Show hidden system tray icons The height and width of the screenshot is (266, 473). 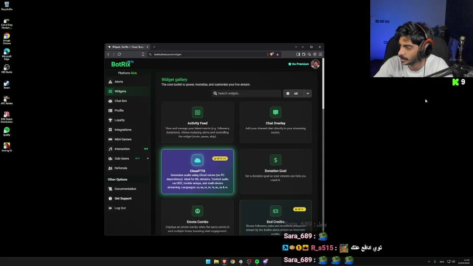pos(429,262)
